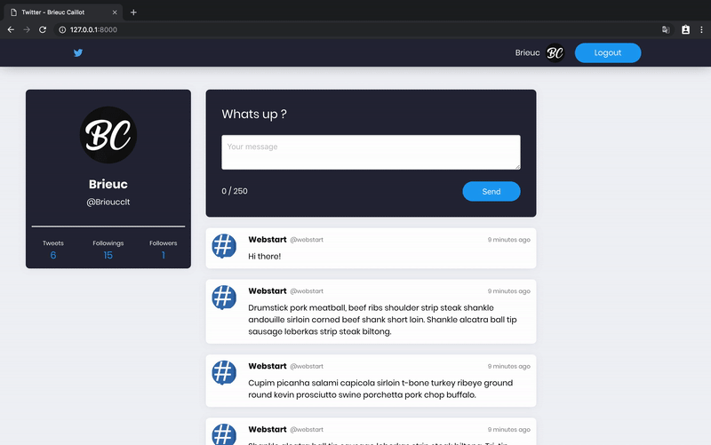Select the Twitter - Brieuc Caillot tab
The image size is (711, 445).
click(62, 12)
